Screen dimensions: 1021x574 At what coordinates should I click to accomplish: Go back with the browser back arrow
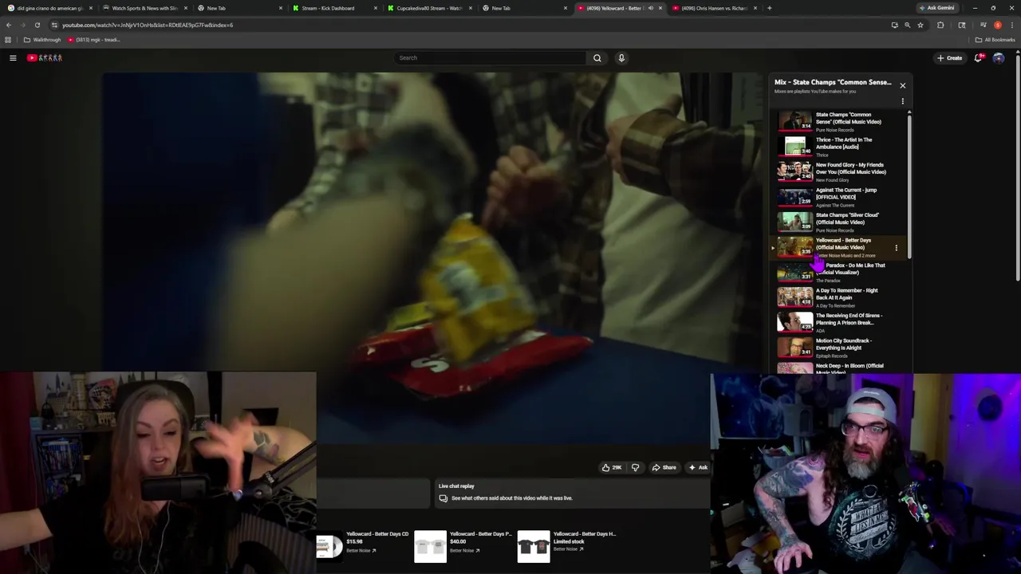[9, 25]
